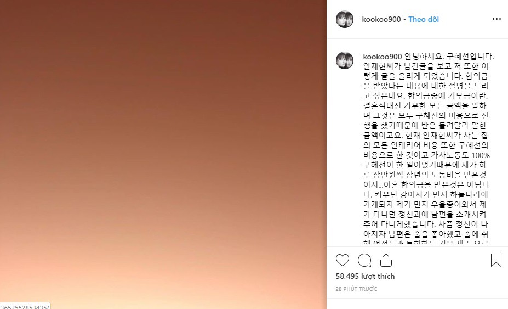The height and width of the screenshot is (309, 508).
Task: Open kookoo900 username at the caption start
Action: 383,57
